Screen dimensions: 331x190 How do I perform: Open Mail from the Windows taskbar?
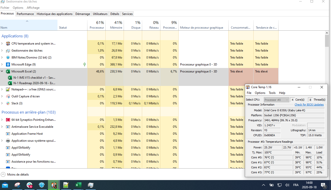pos(5,185)
